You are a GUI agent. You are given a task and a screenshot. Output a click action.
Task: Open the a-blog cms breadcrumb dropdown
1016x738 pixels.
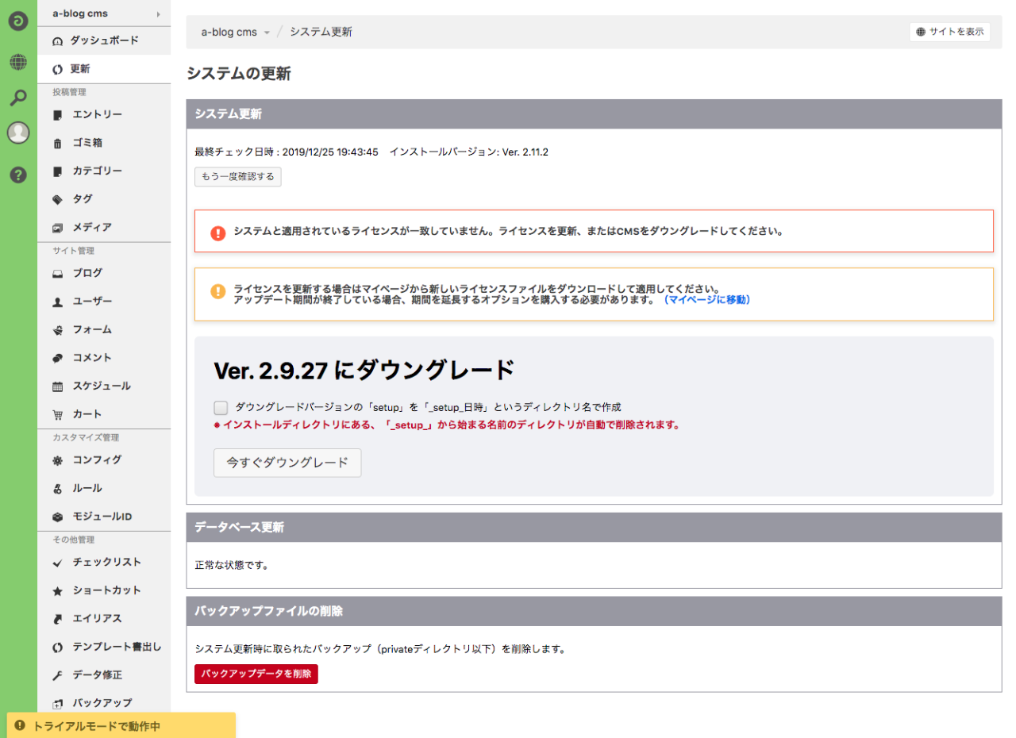coord(267,33)
